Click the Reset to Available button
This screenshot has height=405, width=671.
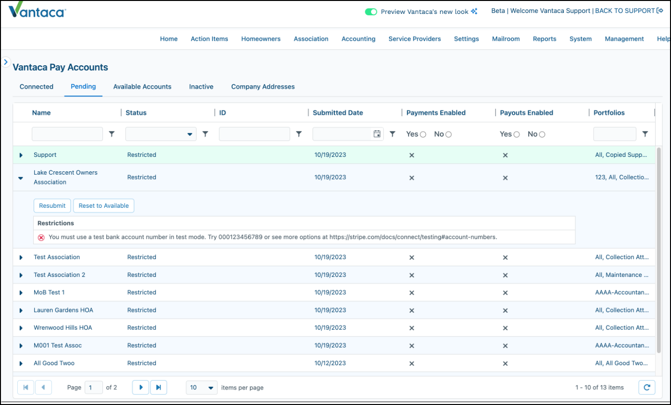coord(104,205)
